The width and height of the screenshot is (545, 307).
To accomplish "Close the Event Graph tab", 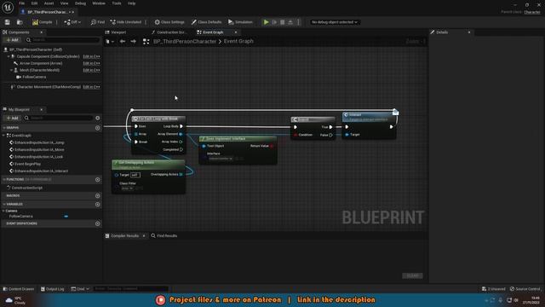I will [236, 32].
